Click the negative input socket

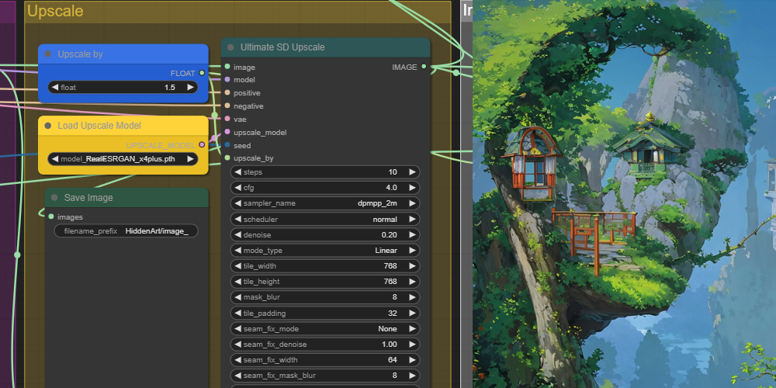[x=227, y=106]
